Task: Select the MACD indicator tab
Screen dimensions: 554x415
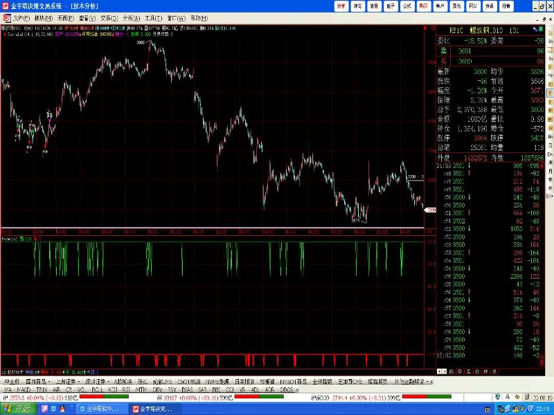Action: (x=24, y=389)
